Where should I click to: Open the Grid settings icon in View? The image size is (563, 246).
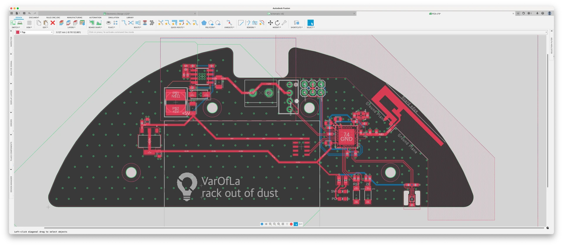point(29,23)
